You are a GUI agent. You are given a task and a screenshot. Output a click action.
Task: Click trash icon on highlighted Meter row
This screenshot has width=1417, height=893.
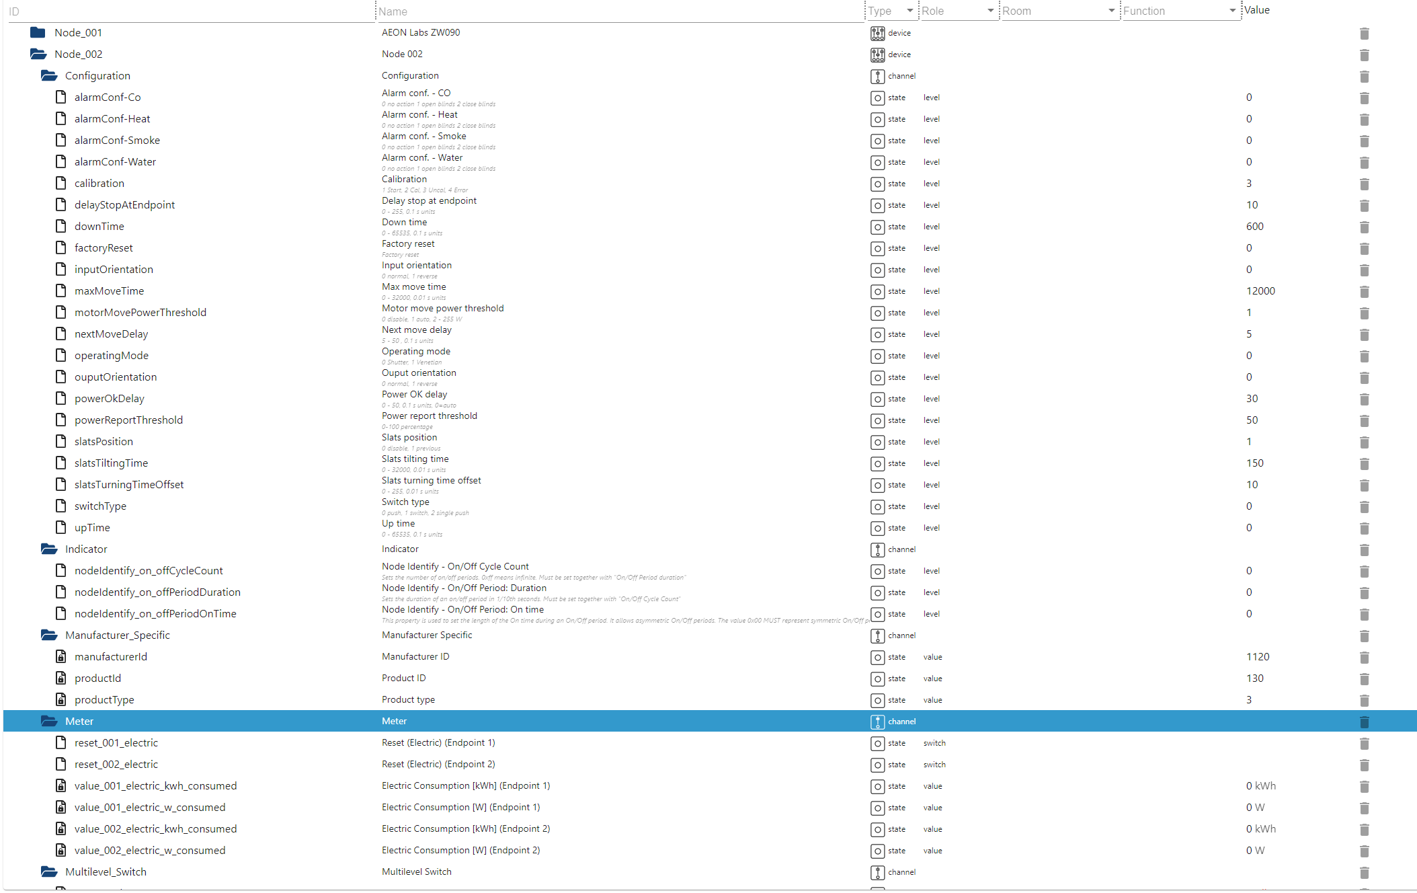1364,722
